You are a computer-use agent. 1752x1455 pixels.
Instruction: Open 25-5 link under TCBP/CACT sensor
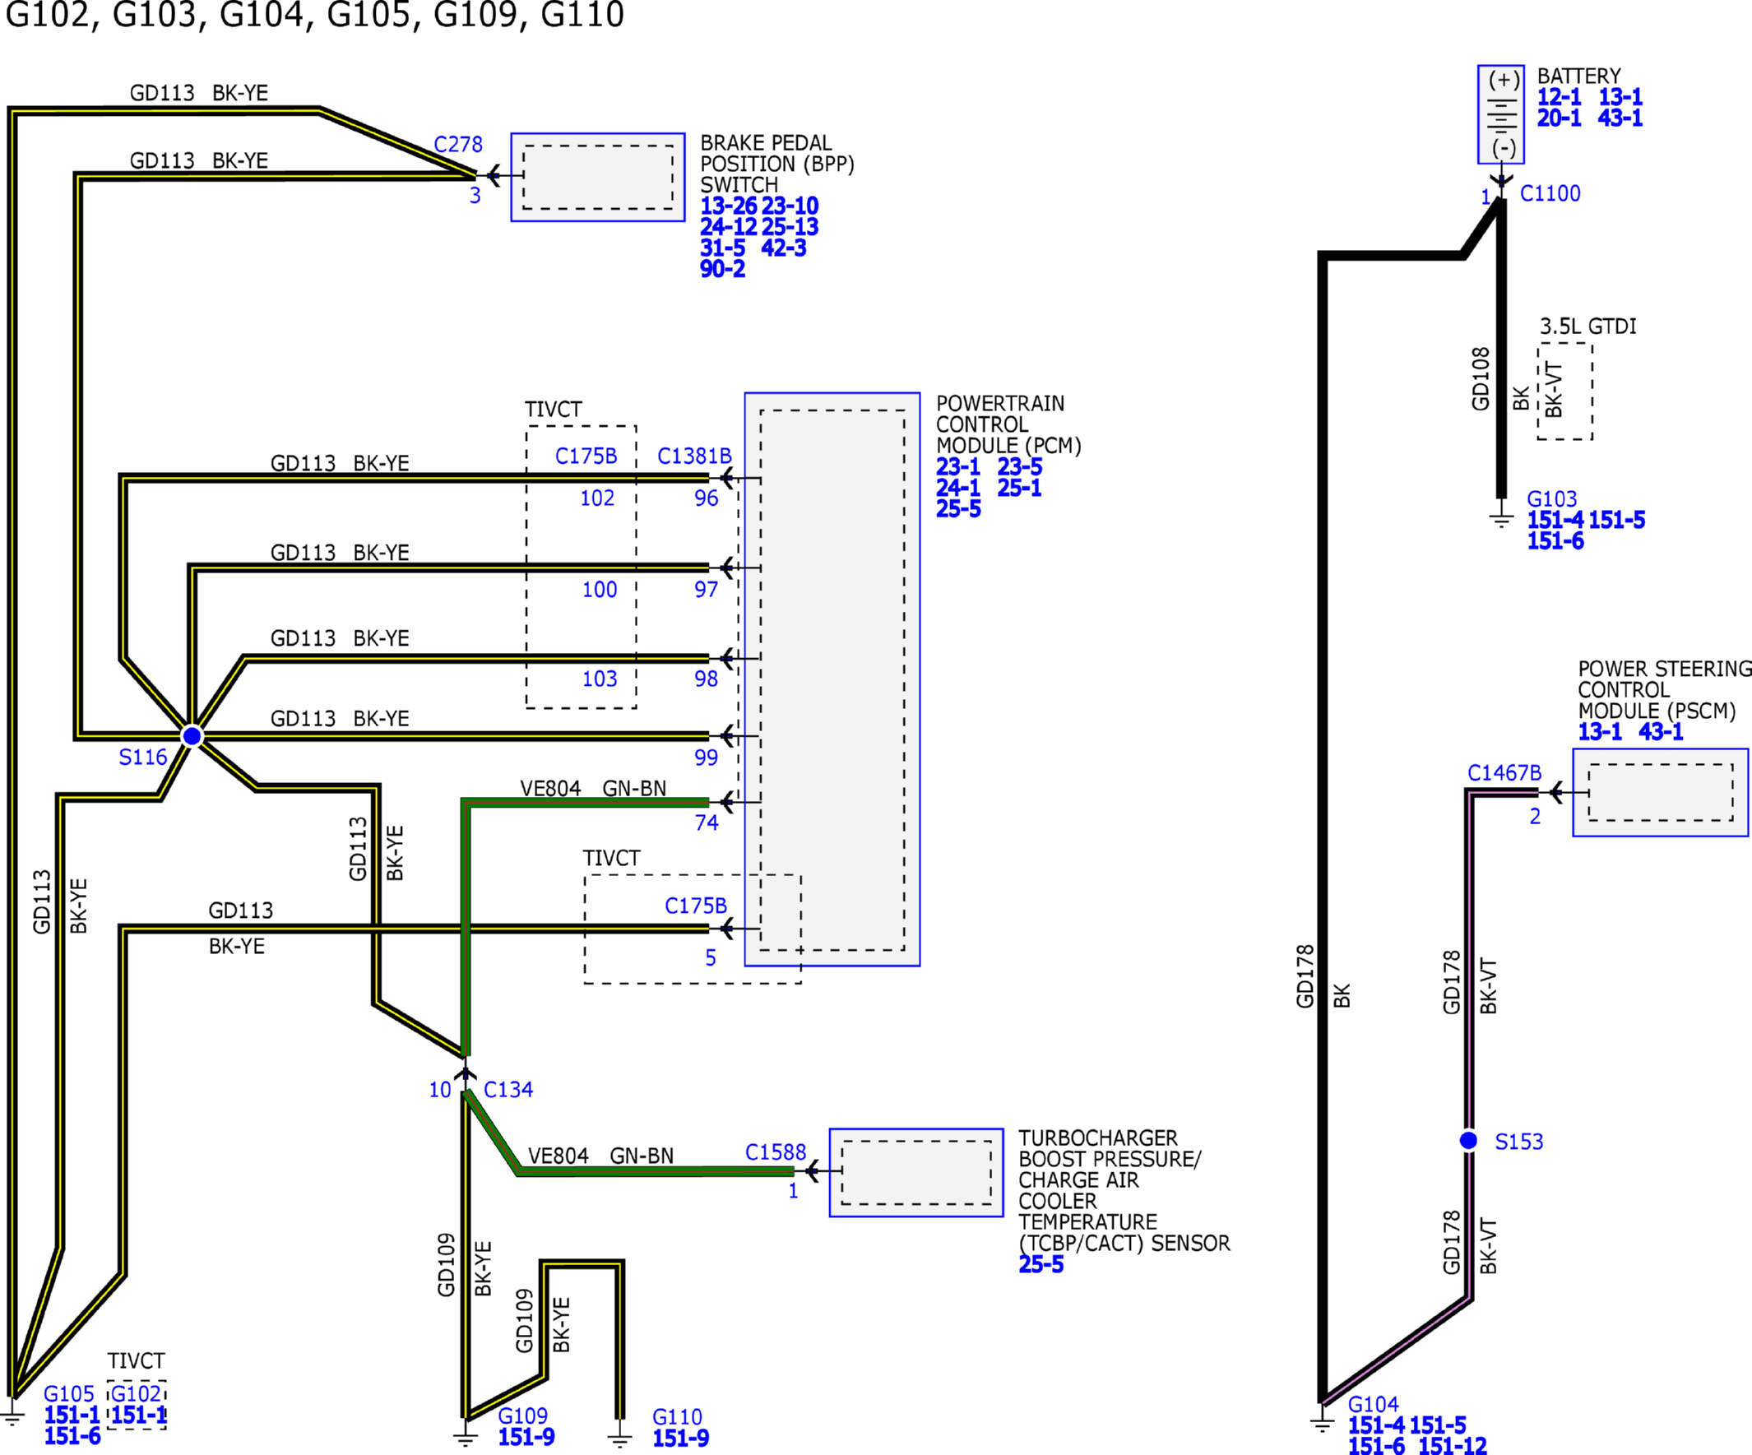coord(1041,1264)
